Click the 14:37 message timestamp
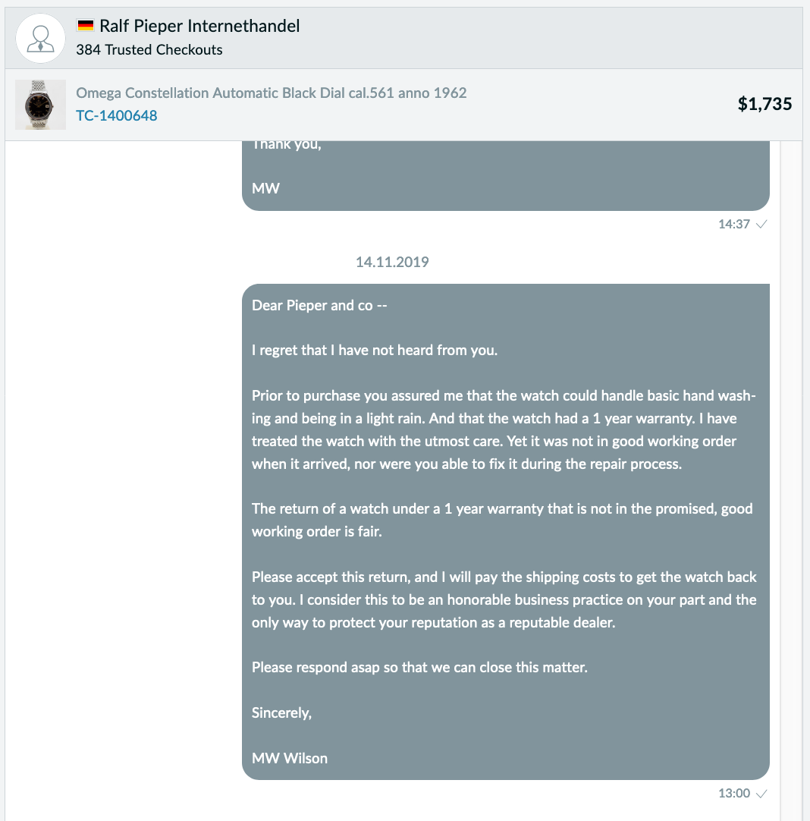 [x=734, y=224]
